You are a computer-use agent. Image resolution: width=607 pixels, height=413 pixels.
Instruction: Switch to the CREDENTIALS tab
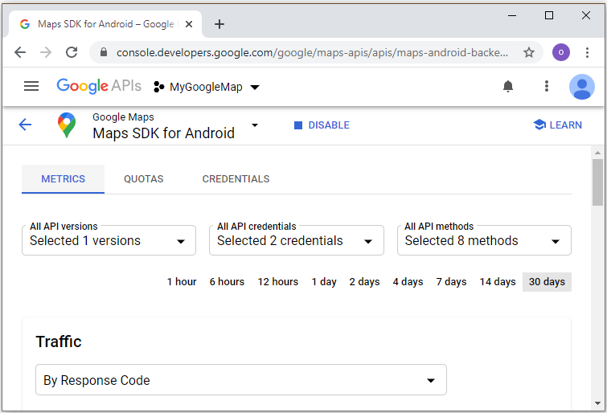(x=236, y=179)
